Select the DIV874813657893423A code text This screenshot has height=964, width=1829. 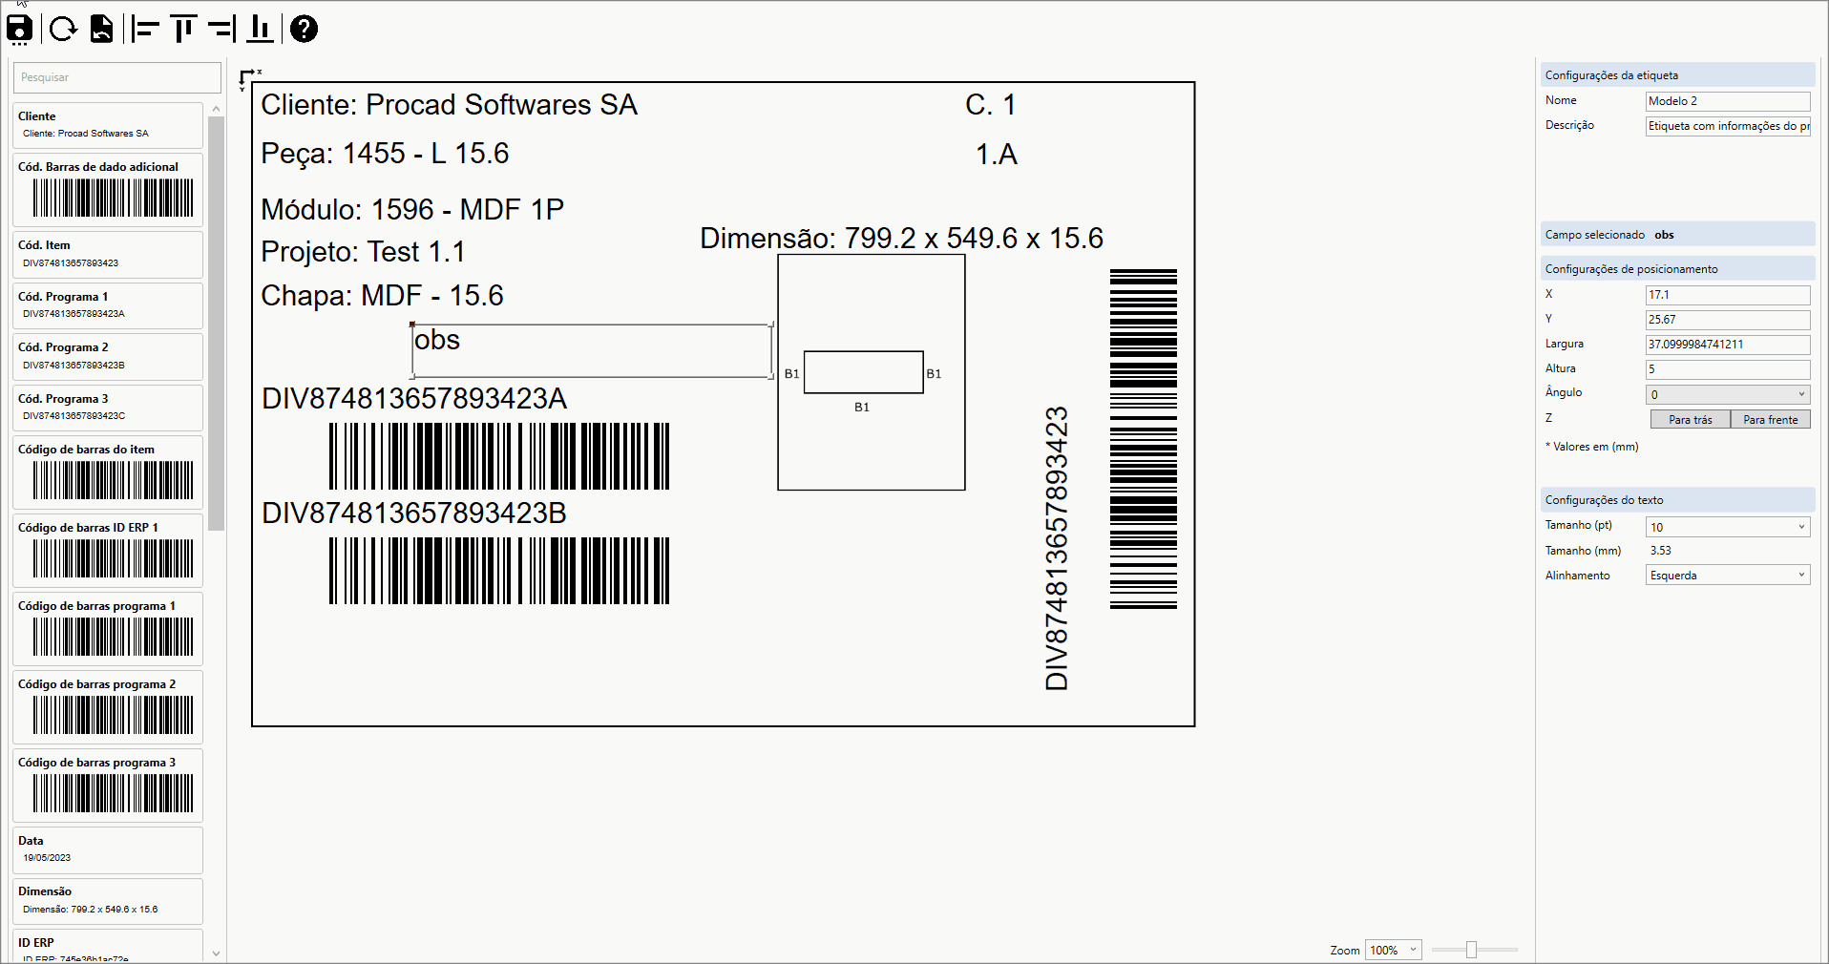(414, 399)
